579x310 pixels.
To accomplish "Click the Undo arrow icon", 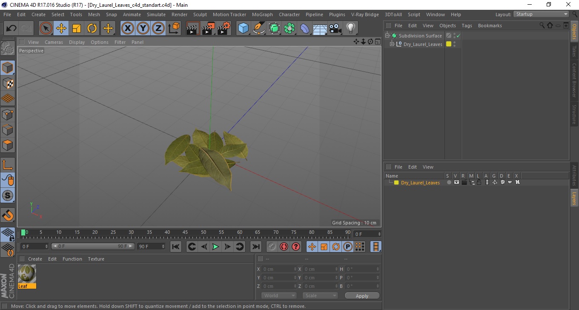I will [11, 29].
